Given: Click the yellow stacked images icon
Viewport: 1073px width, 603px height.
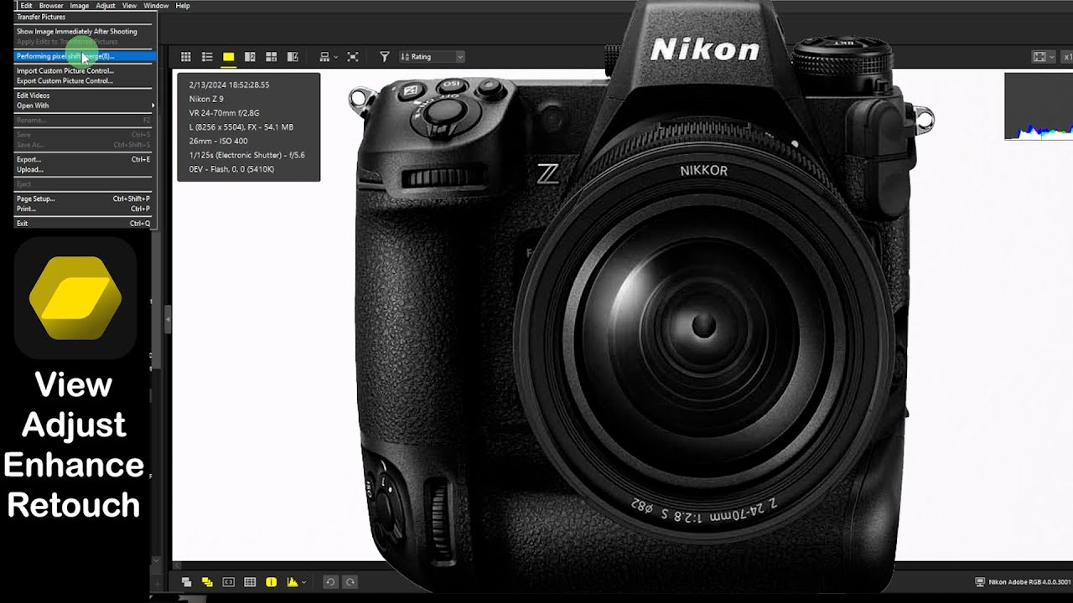Looking at the screenshot, I should point(207,582).
